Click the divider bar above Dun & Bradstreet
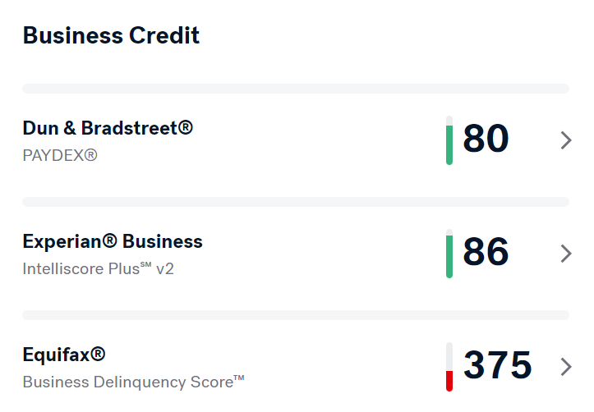Screen dimensions: 594x412 [x=296, y=89]
